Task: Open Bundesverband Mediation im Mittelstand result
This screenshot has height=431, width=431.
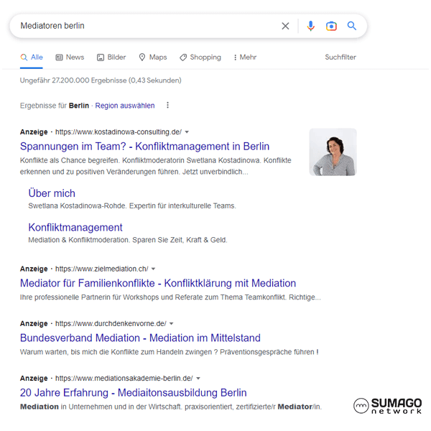Action: pyautogui.click(x=140, y=338)
